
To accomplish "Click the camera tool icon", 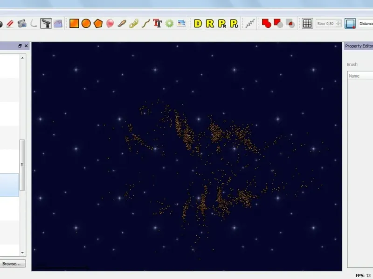I will tap(22, 24).
